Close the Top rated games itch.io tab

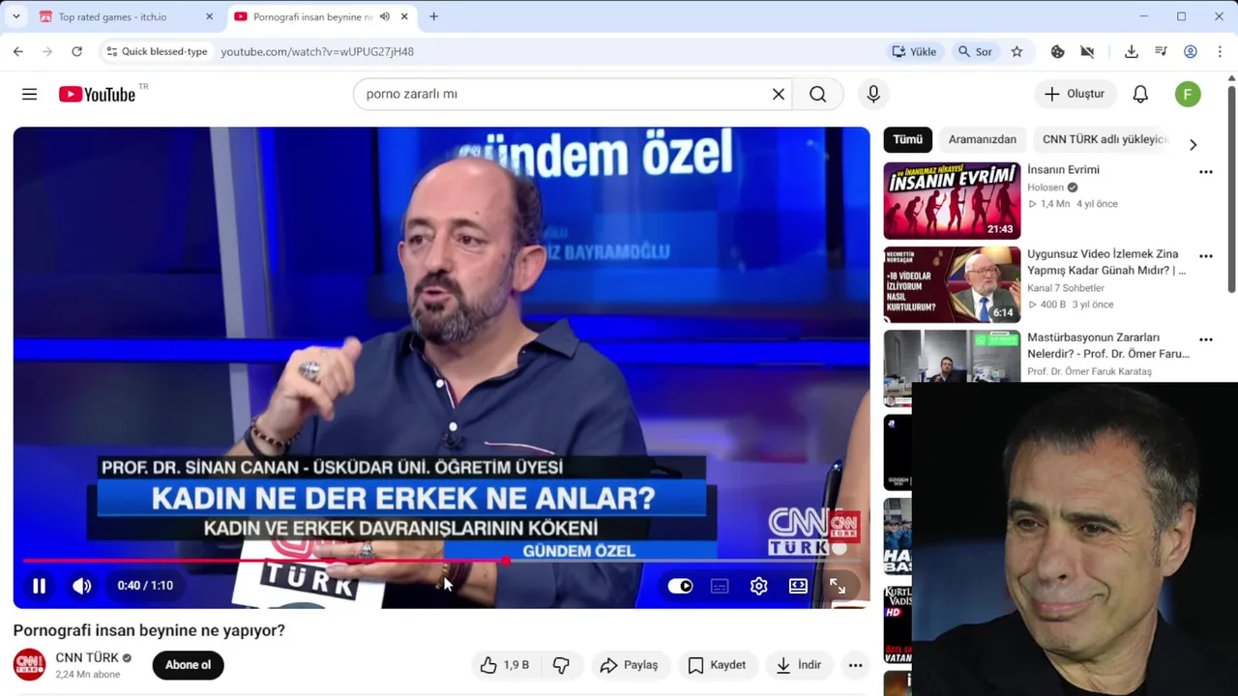click(210, 16)
